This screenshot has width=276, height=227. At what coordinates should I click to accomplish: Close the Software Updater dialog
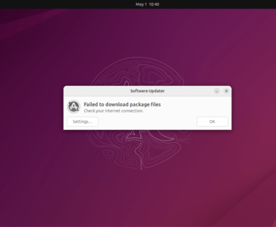tap(227, 91)
